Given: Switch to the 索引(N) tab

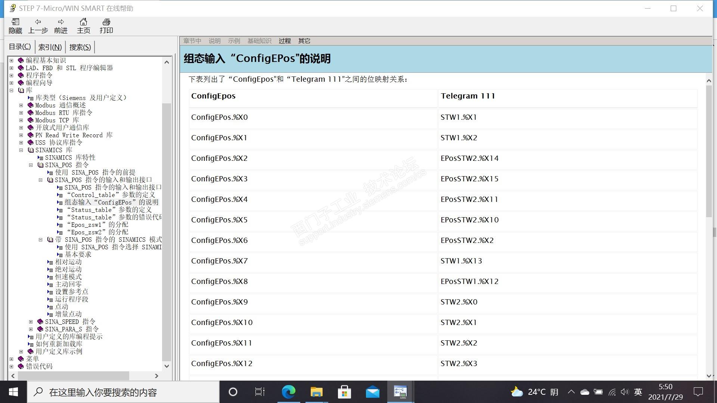Looking at the screenshot, I should point(50,47).
